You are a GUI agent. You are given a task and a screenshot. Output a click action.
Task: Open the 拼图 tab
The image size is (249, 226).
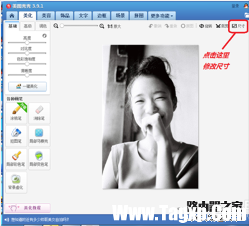[139, 16]
